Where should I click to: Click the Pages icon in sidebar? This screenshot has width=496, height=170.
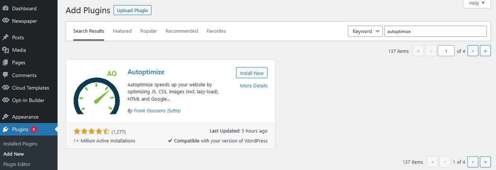[x=5, y=63]
